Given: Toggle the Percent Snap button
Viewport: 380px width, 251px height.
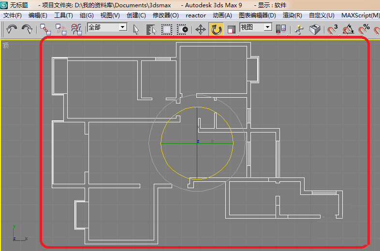Looking at the screenshot, I should coord(364,30).
